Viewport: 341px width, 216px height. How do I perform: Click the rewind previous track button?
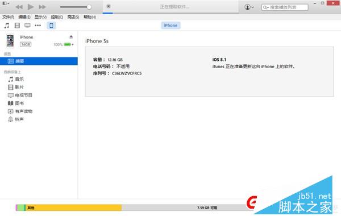click(19, 7)
